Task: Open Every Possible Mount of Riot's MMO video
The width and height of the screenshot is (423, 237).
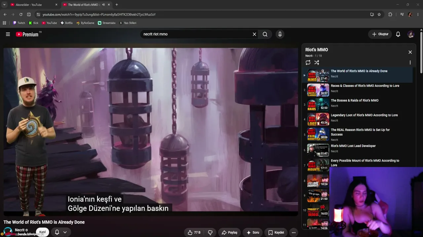Action: pos(358,165)
